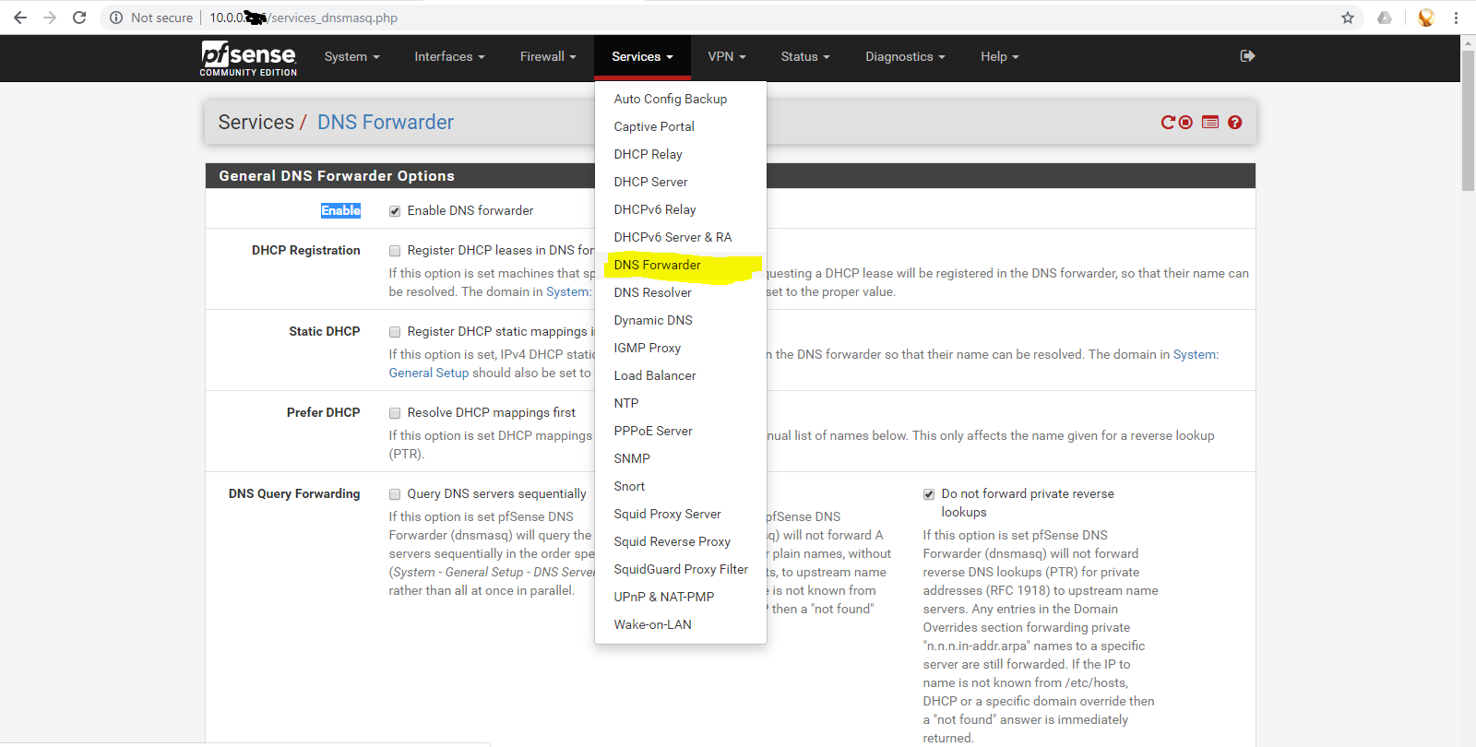This screenshot has width=1476, height=747.
Task: Open the Chrome three-dot menu
Action: (1456, 18)
